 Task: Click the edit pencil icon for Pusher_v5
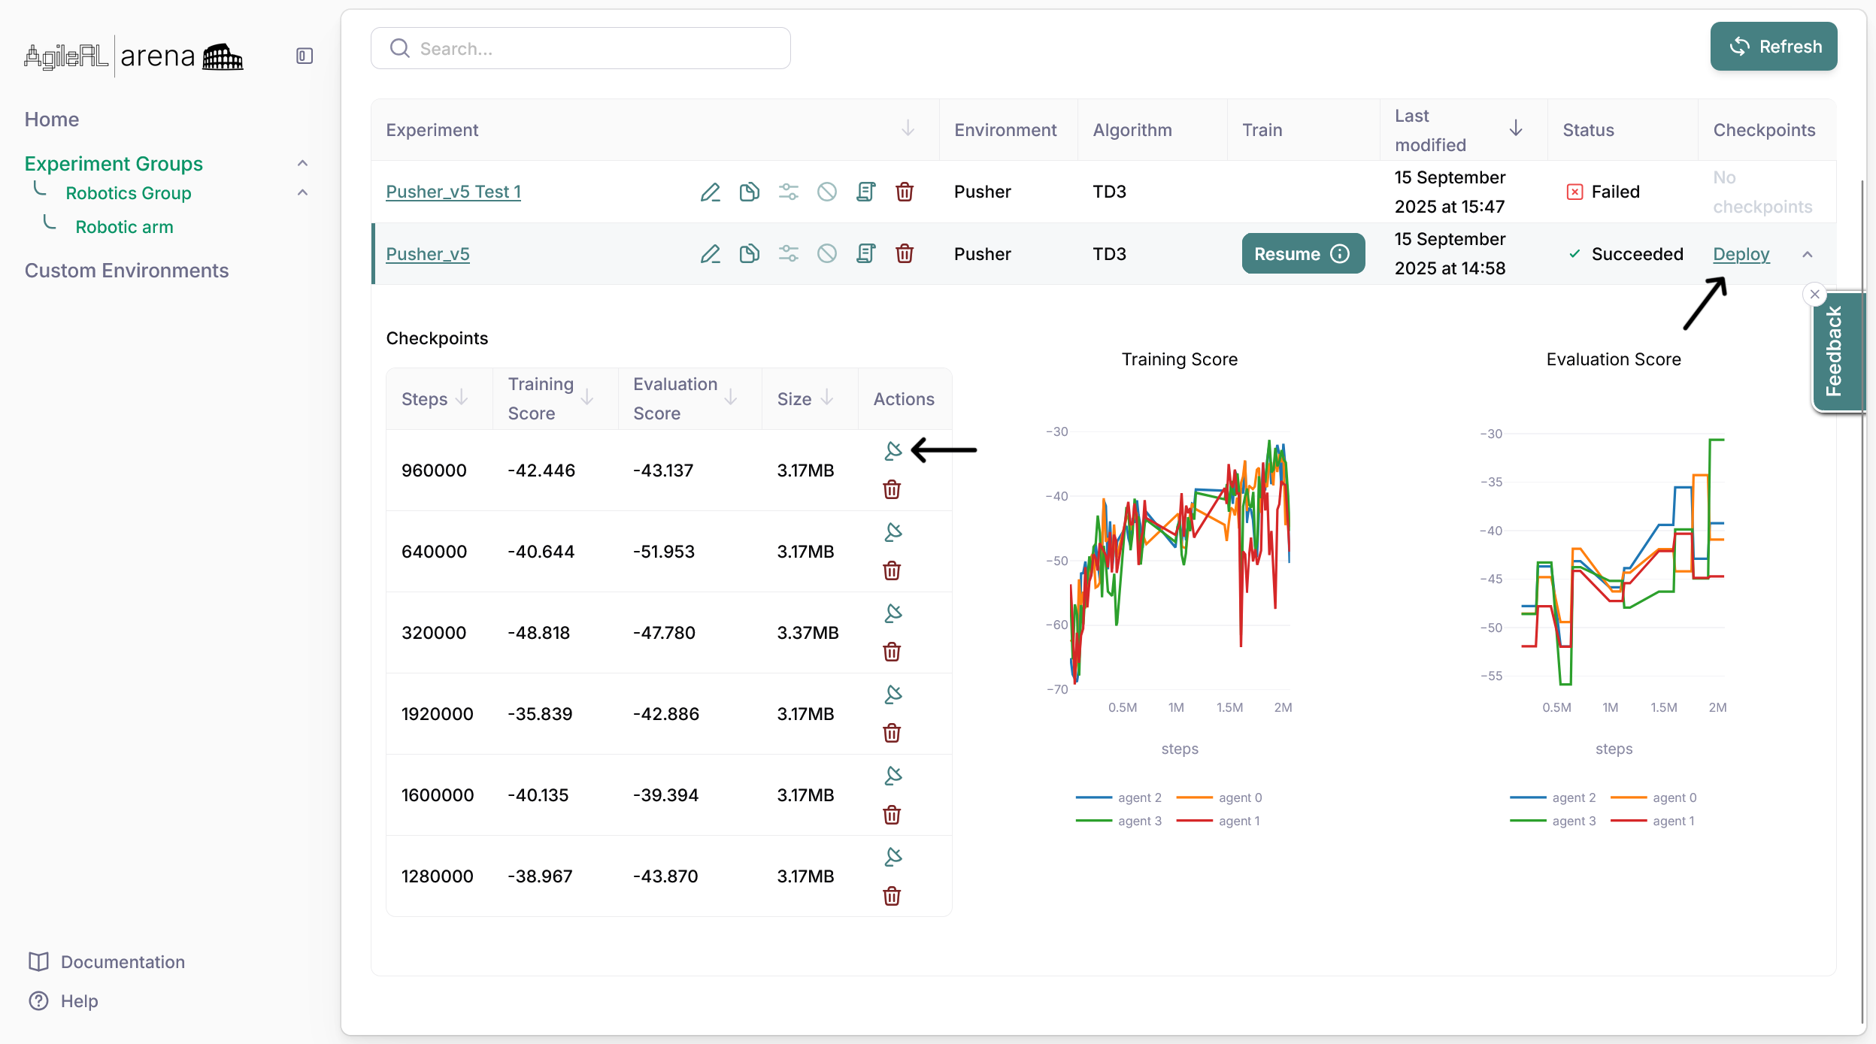click(x=710, y=254)
